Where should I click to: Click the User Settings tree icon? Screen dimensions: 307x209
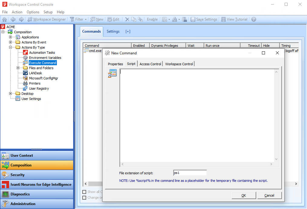pyautogui.click(x=18, y=98)
